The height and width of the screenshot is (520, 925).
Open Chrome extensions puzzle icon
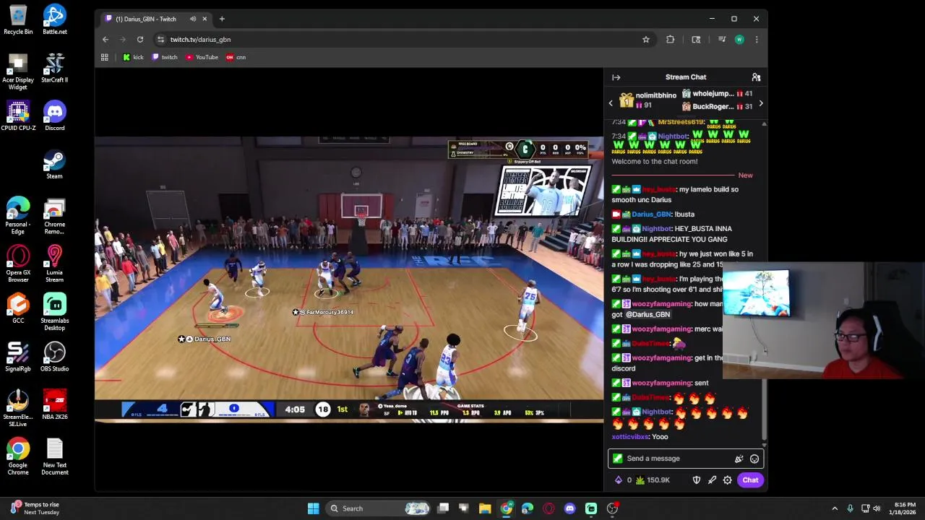pyautogui.click(x=670, y=40)
